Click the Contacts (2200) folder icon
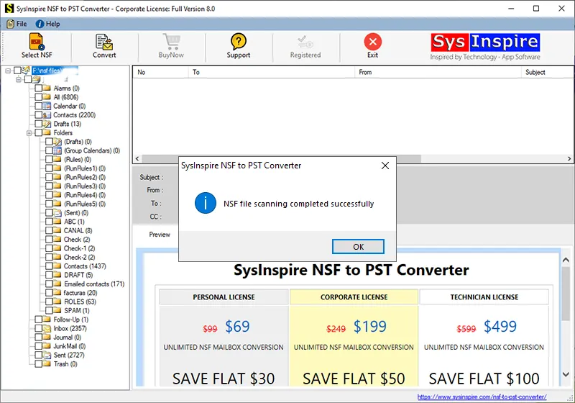The width and height of the screenshot is (575, 403). click(x=47, y=115)
